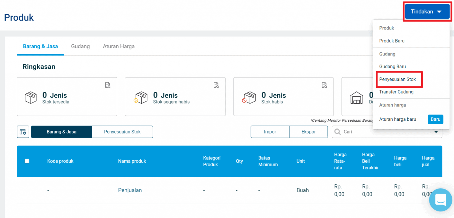Image resolution: width=454 pixels, height=218 pixels.
Task: Expand the Tindakan dropdown button
Action: [427, 12]
